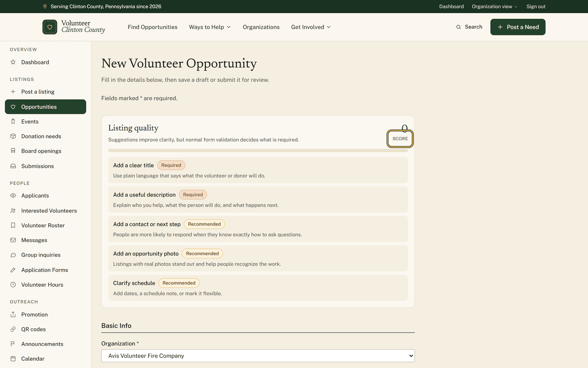Open the Organization dropdown showing Avis Volunteer Fire Company
The height and width of the screenshot is (368, 588).
point(258,356)
